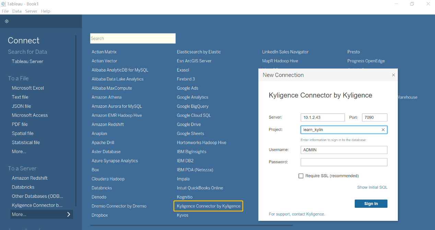
Task: Connect to a Microsoft Excel file
Action: click(x=28, y=88)
